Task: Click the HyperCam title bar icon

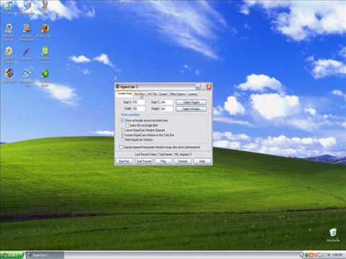Action: 117,86
